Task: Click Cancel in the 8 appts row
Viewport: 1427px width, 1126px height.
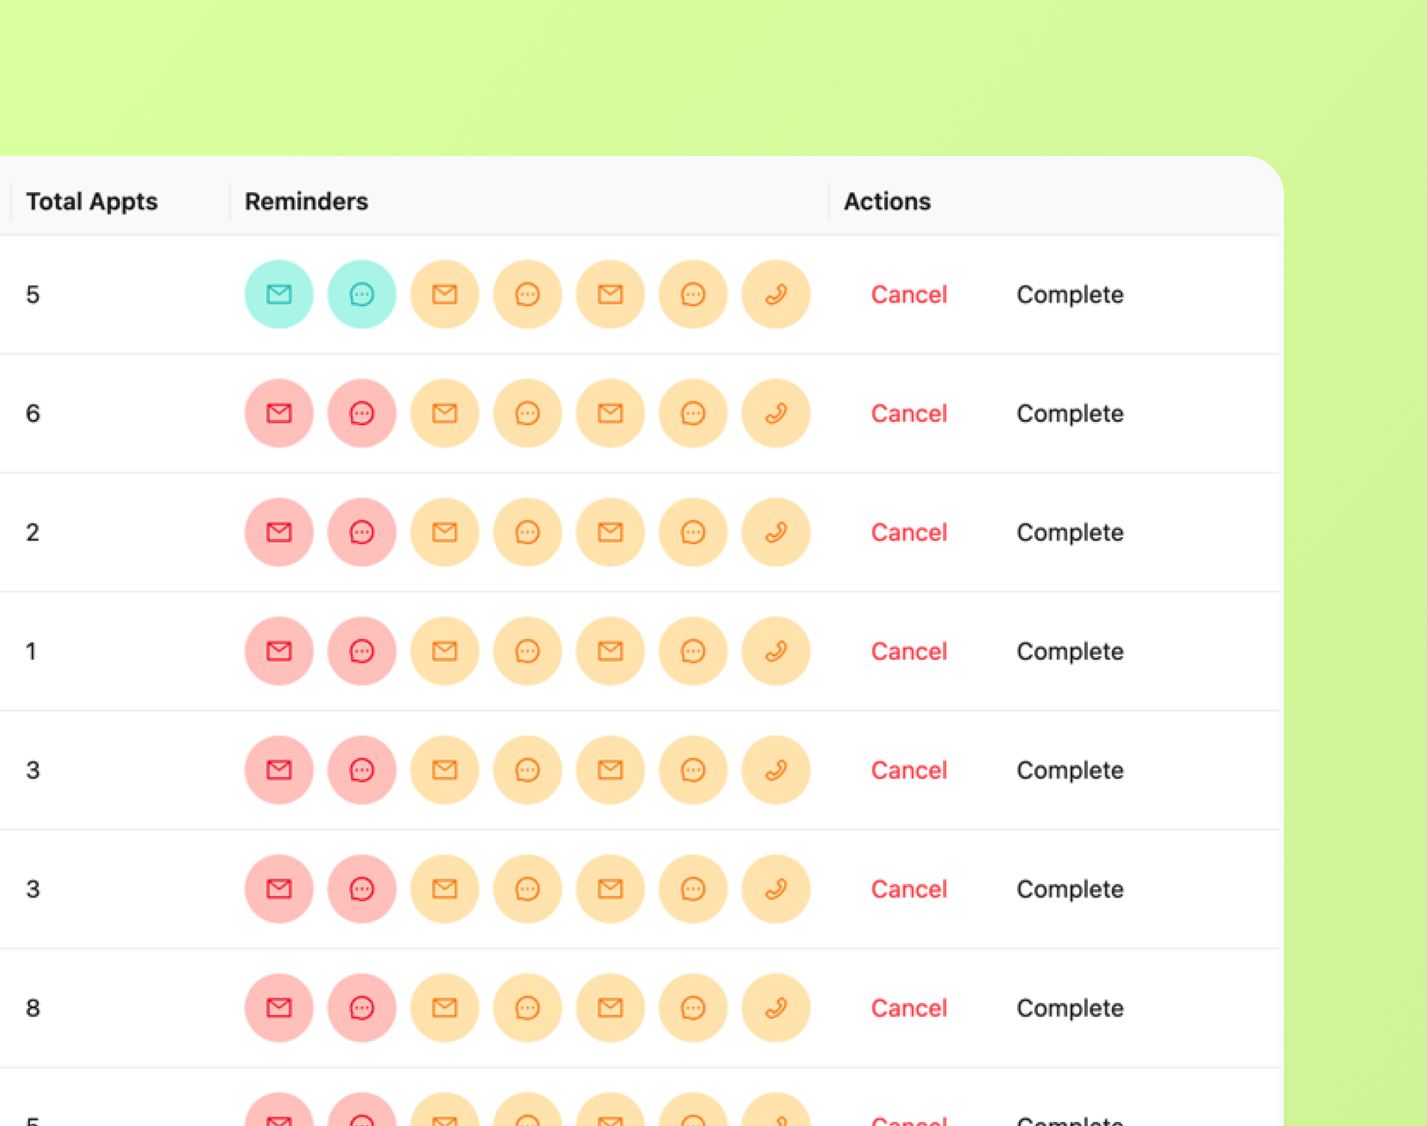Action: click(x=909, y=1008)
